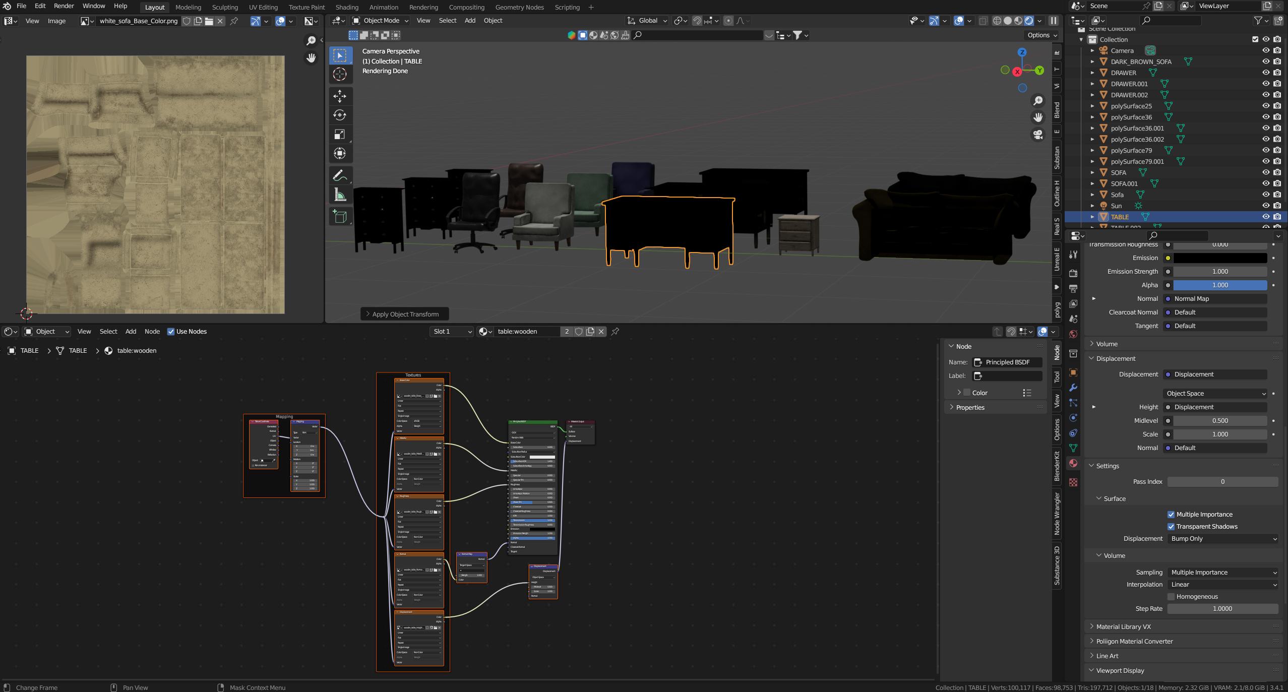Click the image editor pan hand icon
Screen dimensions: 1288x692
coord(311,57)
